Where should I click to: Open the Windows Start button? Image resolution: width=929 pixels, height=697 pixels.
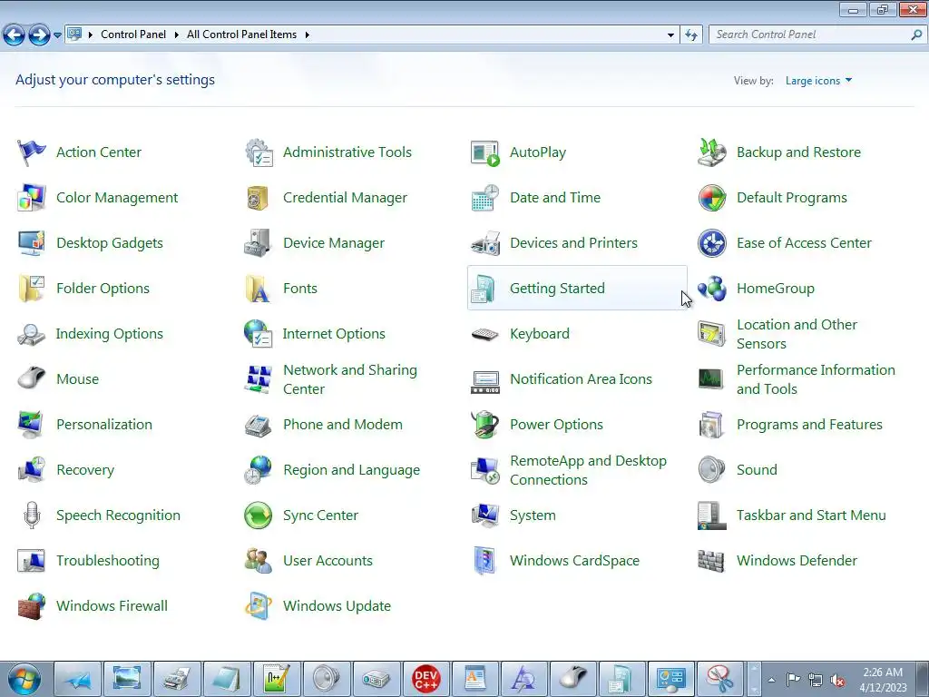(x=24, y=680)
